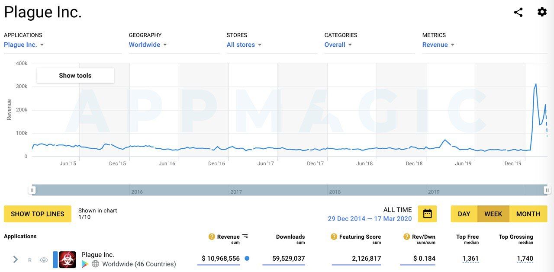Expand the Plague Inc. row chevron
The image size is (554, 272).
[x=16, y=259]
